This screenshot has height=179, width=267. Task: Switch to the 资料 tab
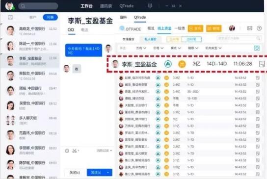pos(123,17)
